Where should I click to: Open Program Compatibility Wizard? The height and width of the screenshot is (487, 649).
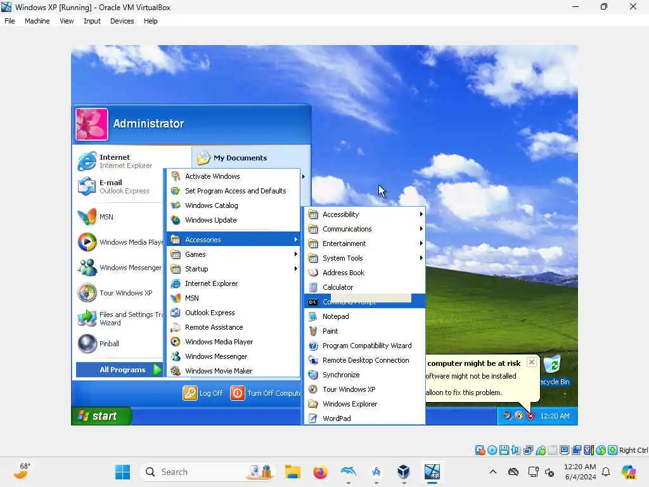tap(364, 346)
